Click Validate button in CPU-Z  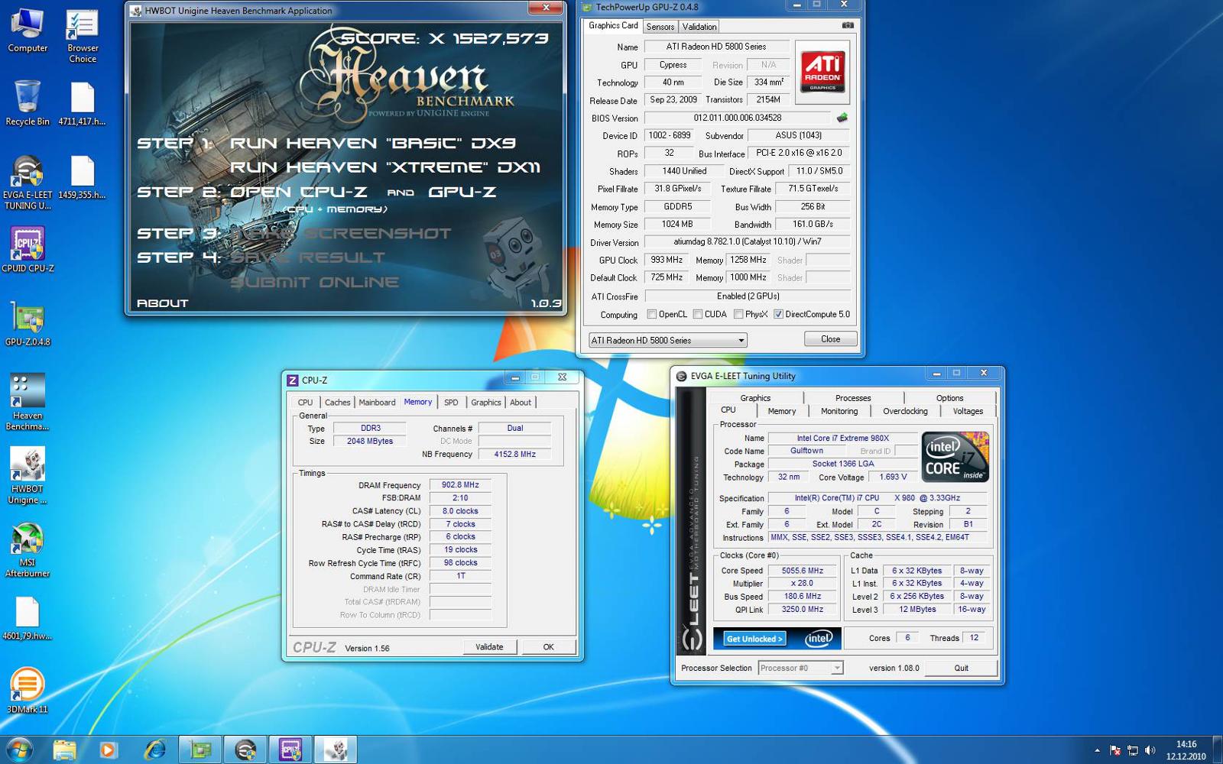[x=489, y=647]
